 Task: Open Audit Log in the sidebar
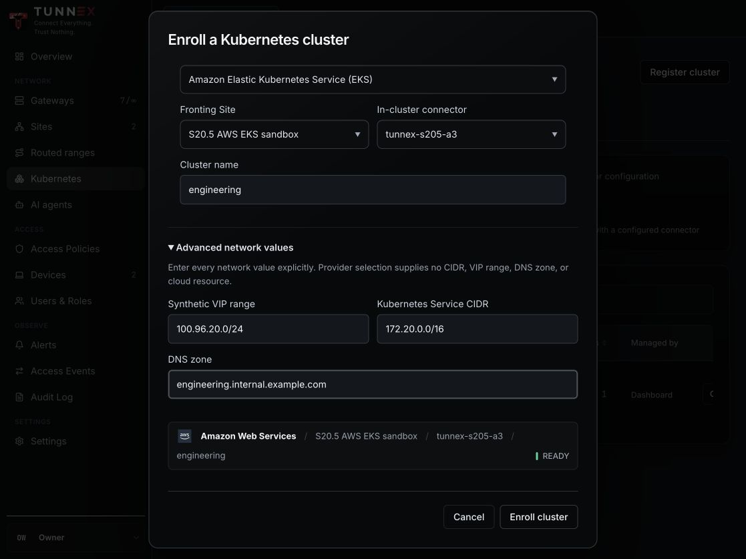(x=75, y=397)
